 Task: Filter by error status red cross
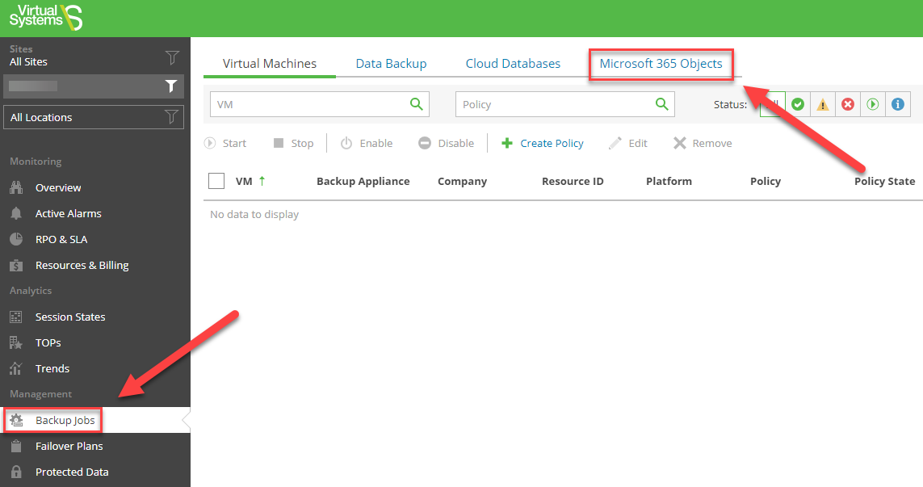pos(848,104)
